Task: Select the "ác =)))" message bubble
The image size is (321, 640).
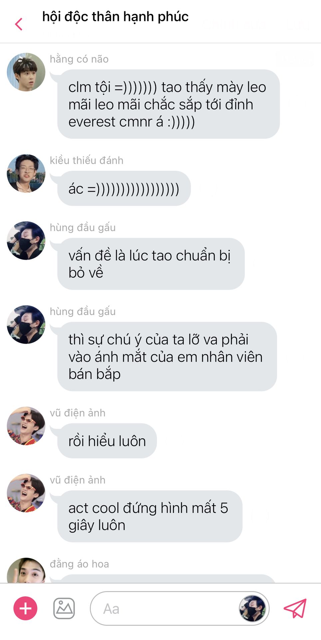Action: [124, 188]
